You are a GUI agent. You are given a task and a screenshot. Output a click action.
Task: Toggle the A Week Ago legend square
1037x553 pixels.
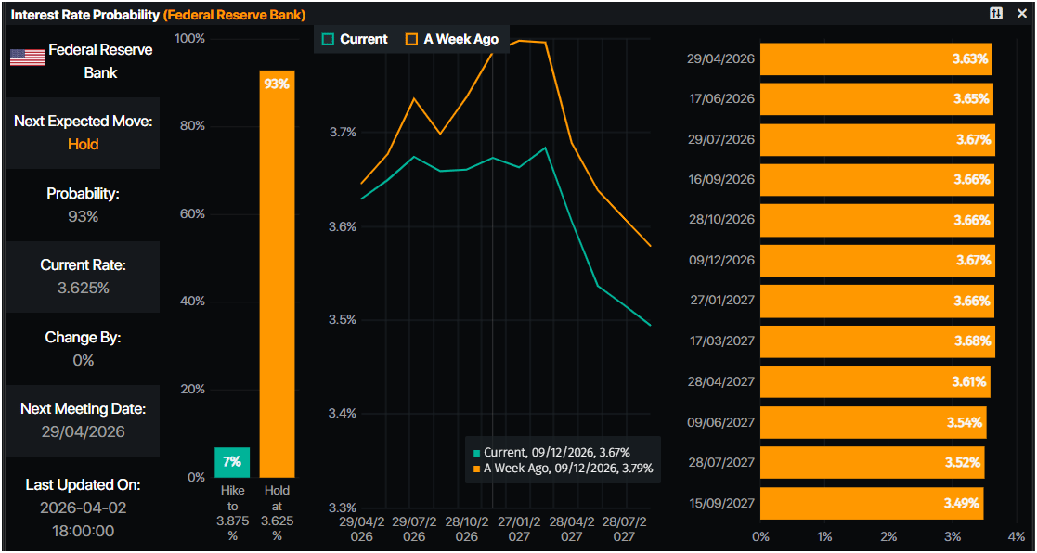point(411,39)
